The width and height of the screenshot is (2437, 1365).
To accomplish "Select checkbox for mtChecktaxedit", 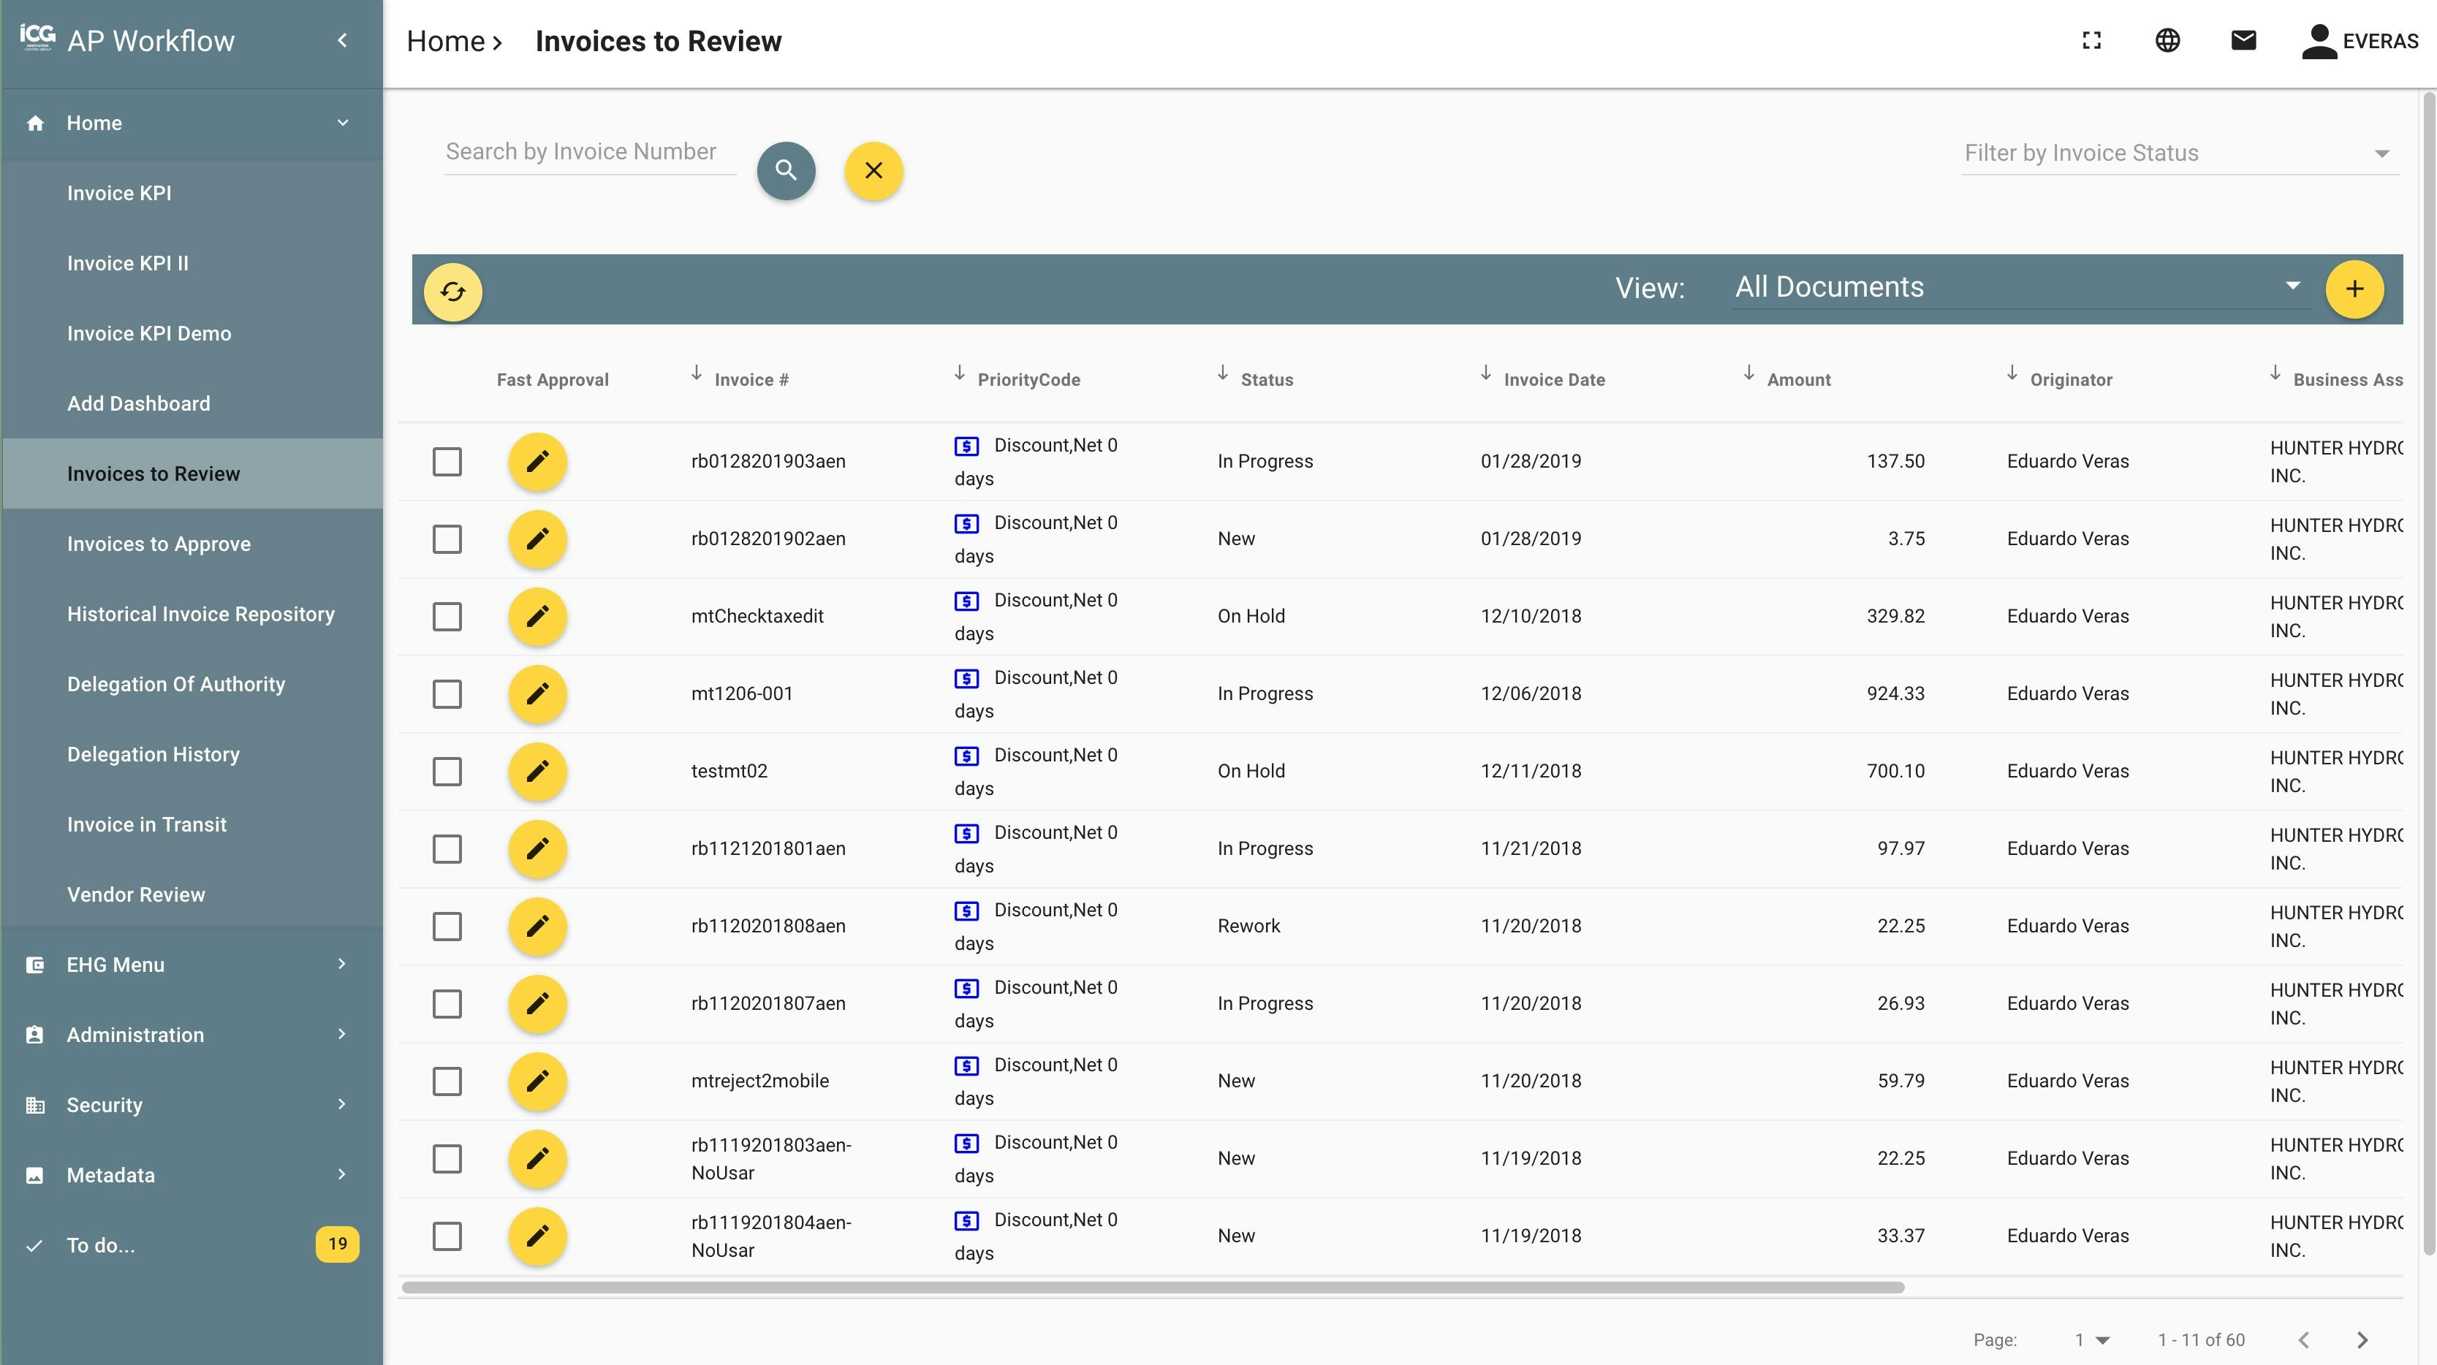I will click(447, 617).
